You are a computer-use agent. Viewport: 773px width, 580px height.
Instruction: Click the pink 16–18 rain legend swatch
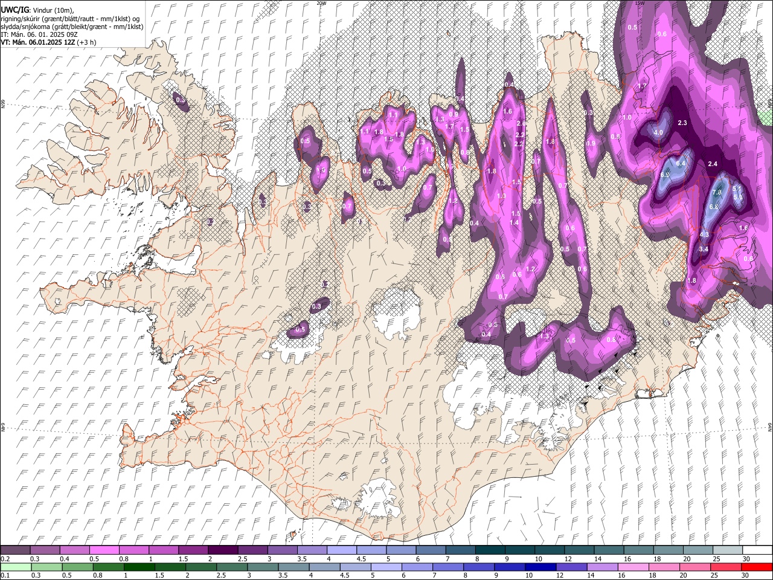633,567
